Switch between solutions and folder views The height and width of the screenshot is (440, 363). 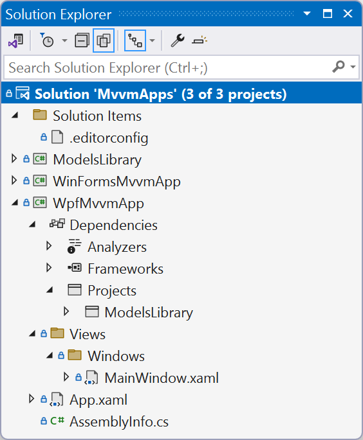(x=15, y=40)
